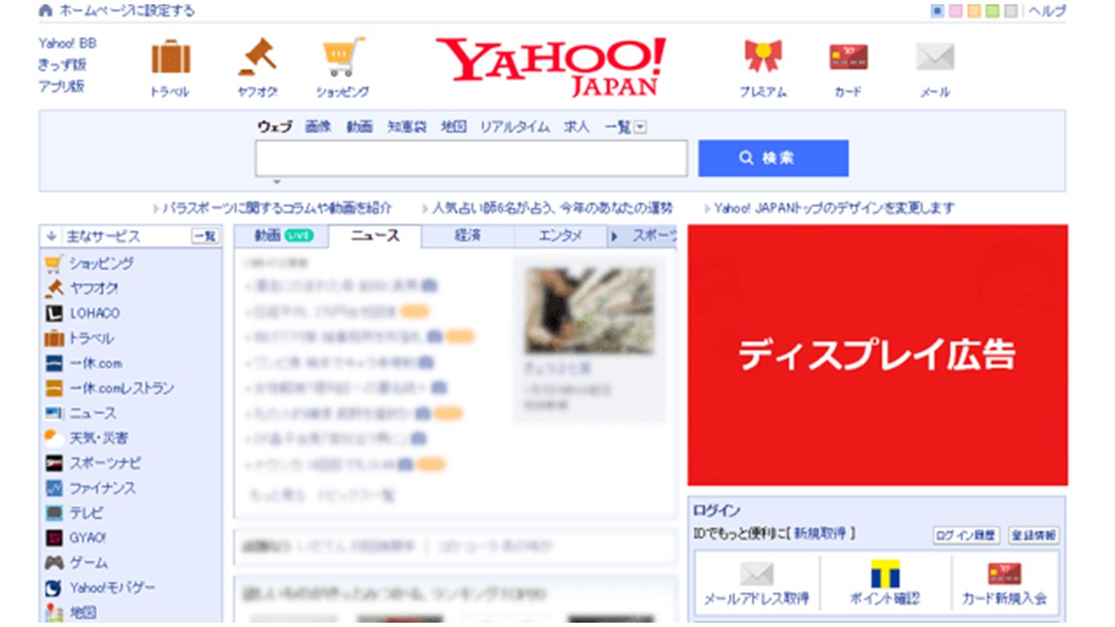1115x627 pixels.
Task: Click the home icon beside ホームページに設定する
Action: coord(46,11)
